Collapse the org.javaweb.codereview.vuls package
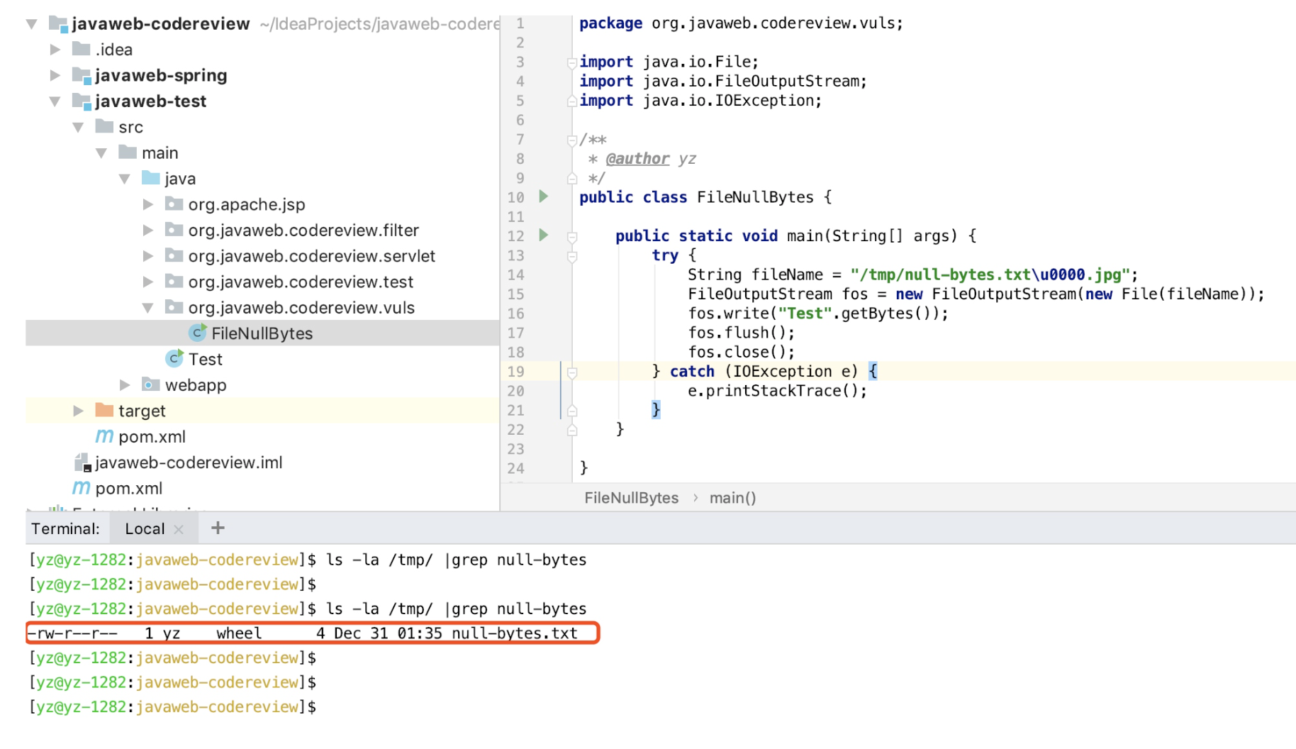 point(147,308)
